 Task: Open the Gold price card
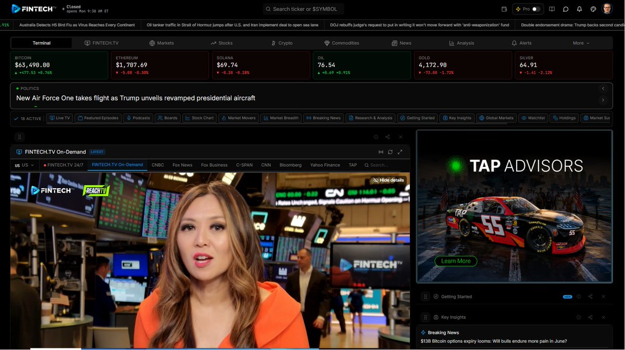coord(463,65)
